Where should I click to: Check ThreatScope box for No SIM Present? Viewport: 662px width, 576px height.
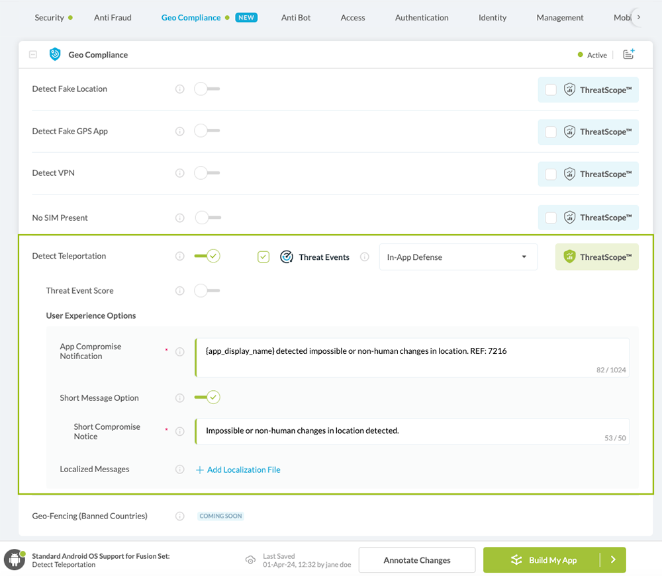click(551, 218)
